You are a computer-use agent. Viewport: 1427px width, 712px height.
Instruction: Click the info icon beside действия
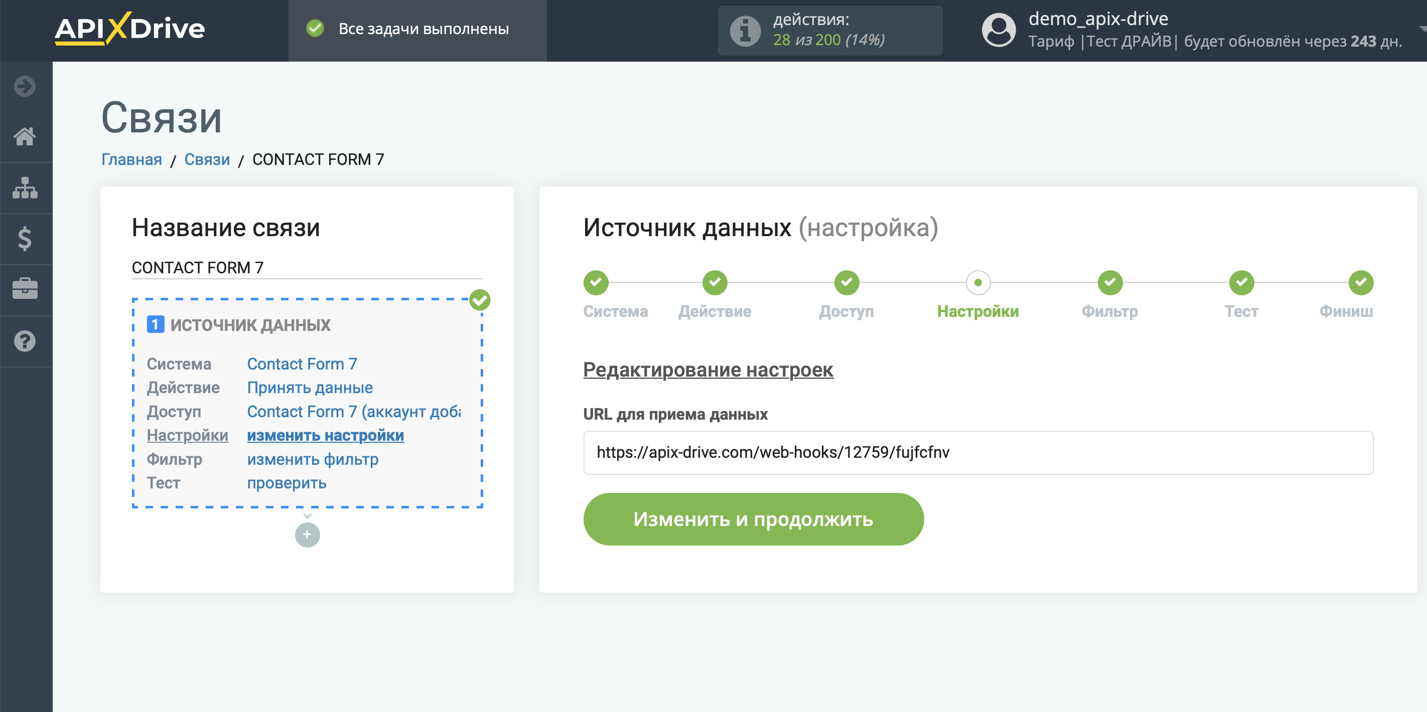point(745,31)
